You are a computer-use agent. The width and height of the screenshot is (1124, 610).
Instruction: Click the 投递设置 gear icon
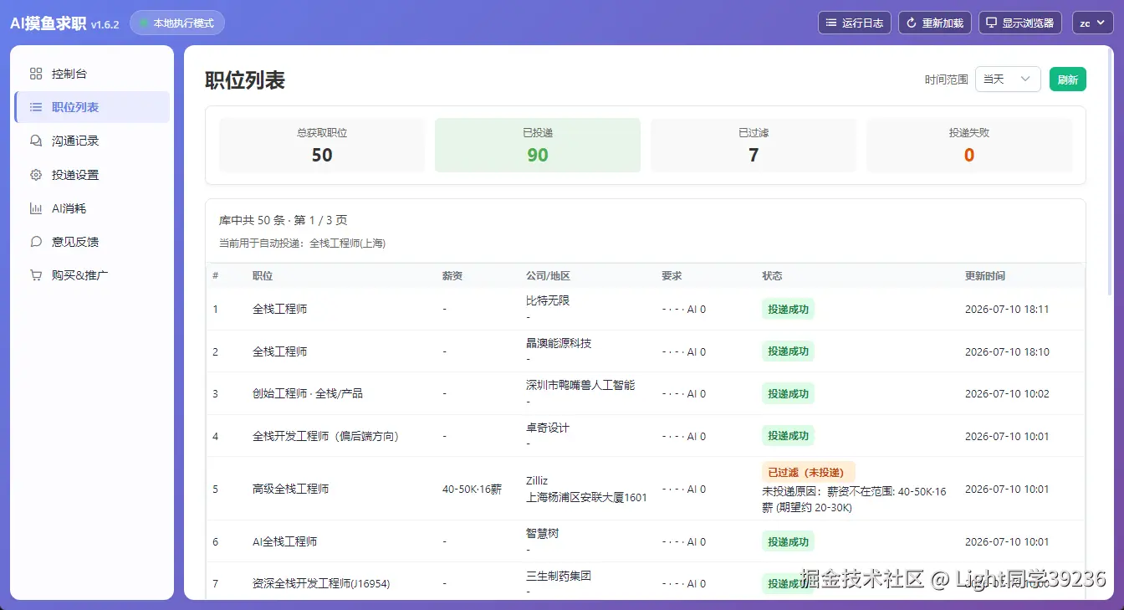point(35,175)
